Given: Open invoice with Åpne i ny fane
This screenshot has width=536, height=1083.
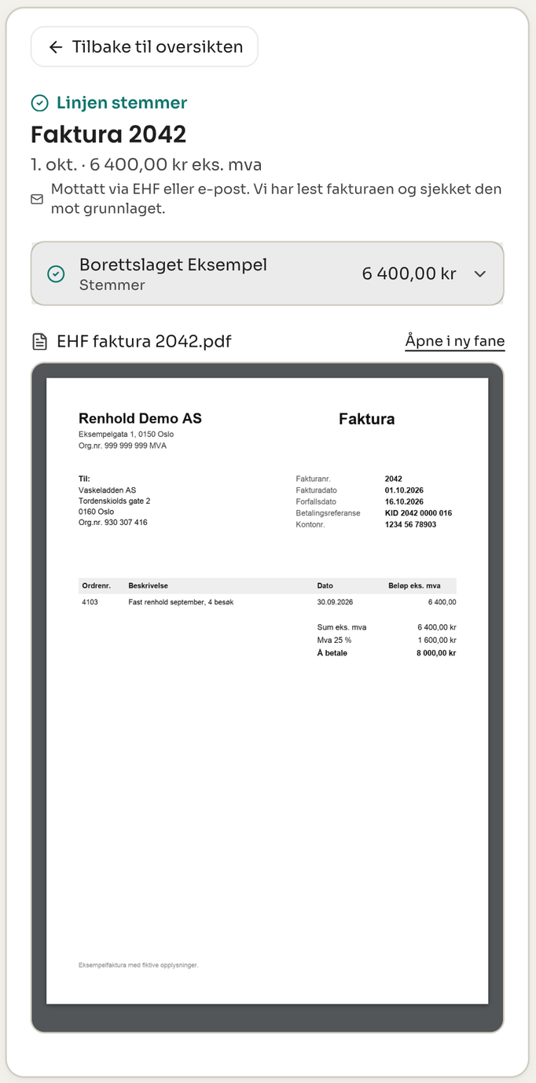Looking at the screenshot, I should (x=455, y=341).
